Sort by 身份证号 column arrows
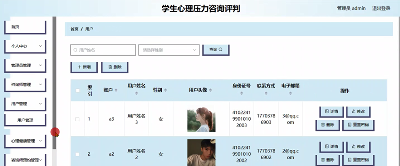This screenshot has height=166, width=400. (241, 93)
